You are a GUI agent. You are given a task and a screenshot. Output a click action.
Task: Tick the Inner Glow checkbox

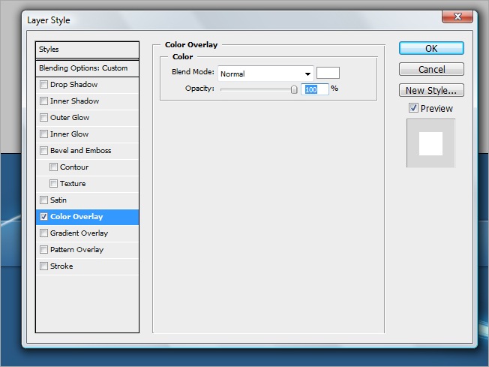pos(43,134)
